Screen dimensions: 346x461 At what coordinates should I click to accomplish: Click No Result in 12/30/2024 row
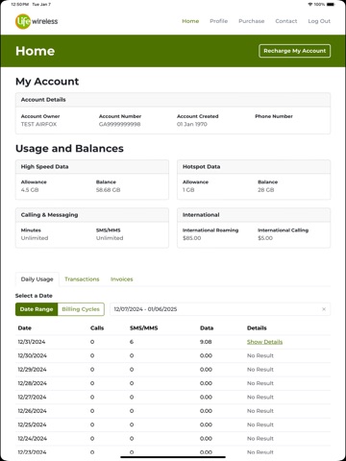tap(260, 355)
